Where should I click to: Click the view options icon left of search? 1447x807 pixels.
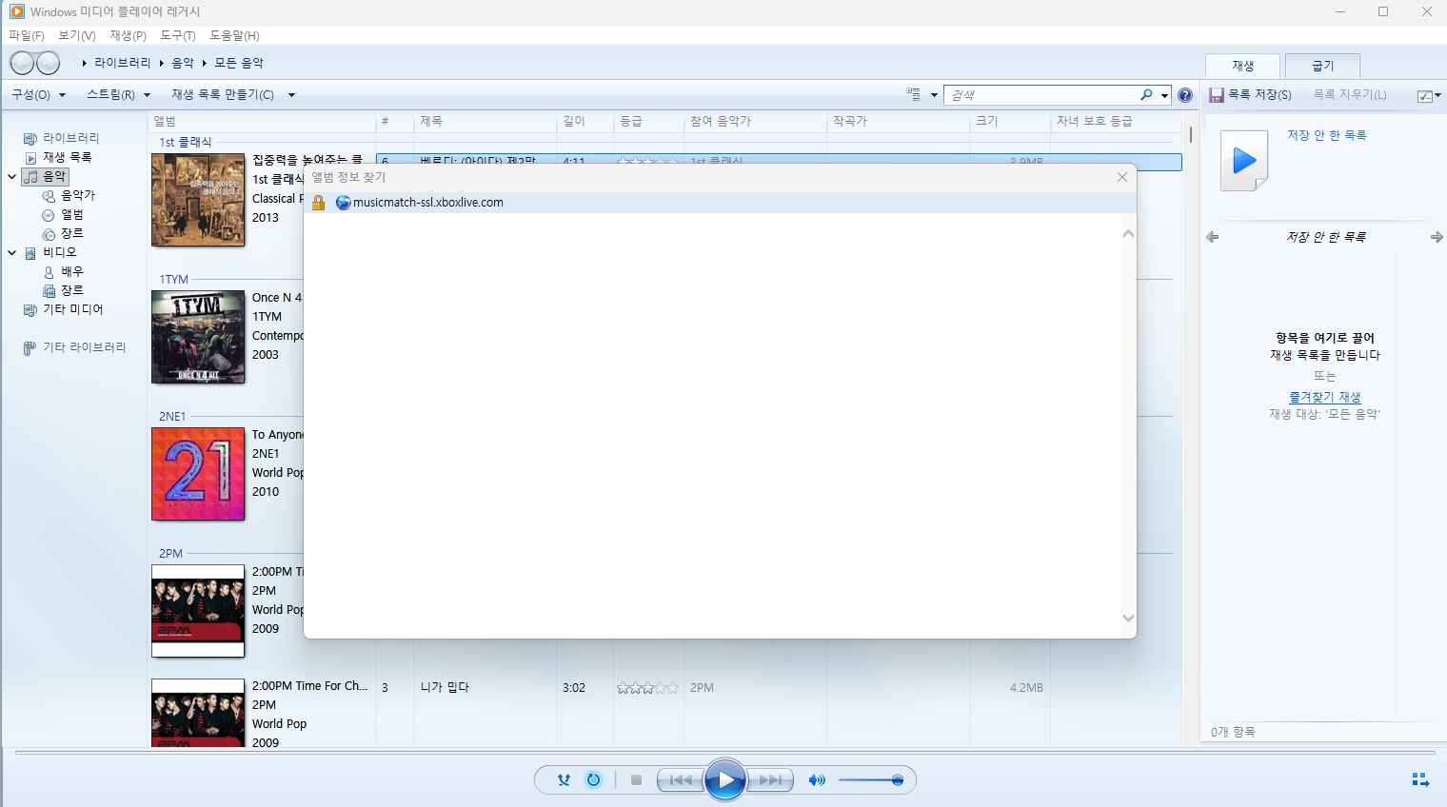tap(914, 95)
